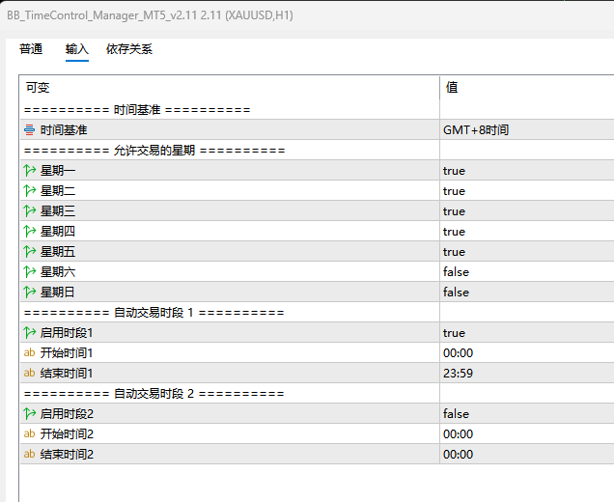Select the 结束时间2 parameter name
The width and height of the screenshot is (614, 502).
point(67,455)
